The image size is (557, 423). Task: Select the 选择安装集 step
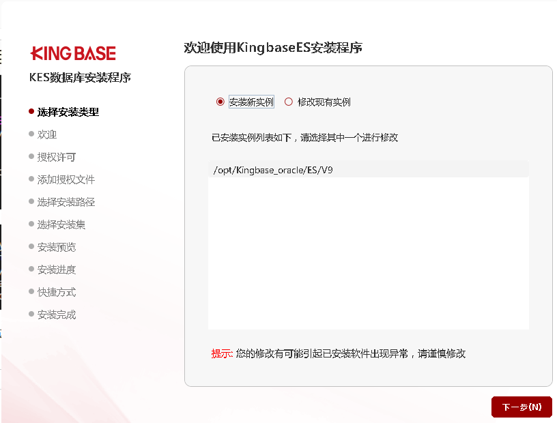tap(61, 224)
